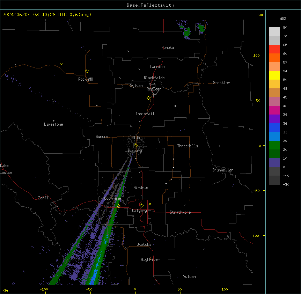Click the dBZ legend heading
Viewport: 301px width, 294px height.
(283, 19)
